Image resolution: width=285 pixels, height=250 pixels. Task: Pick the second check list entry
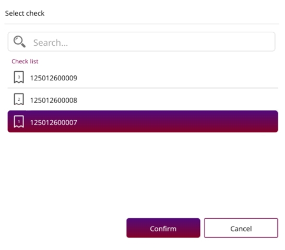coord(142,100)
